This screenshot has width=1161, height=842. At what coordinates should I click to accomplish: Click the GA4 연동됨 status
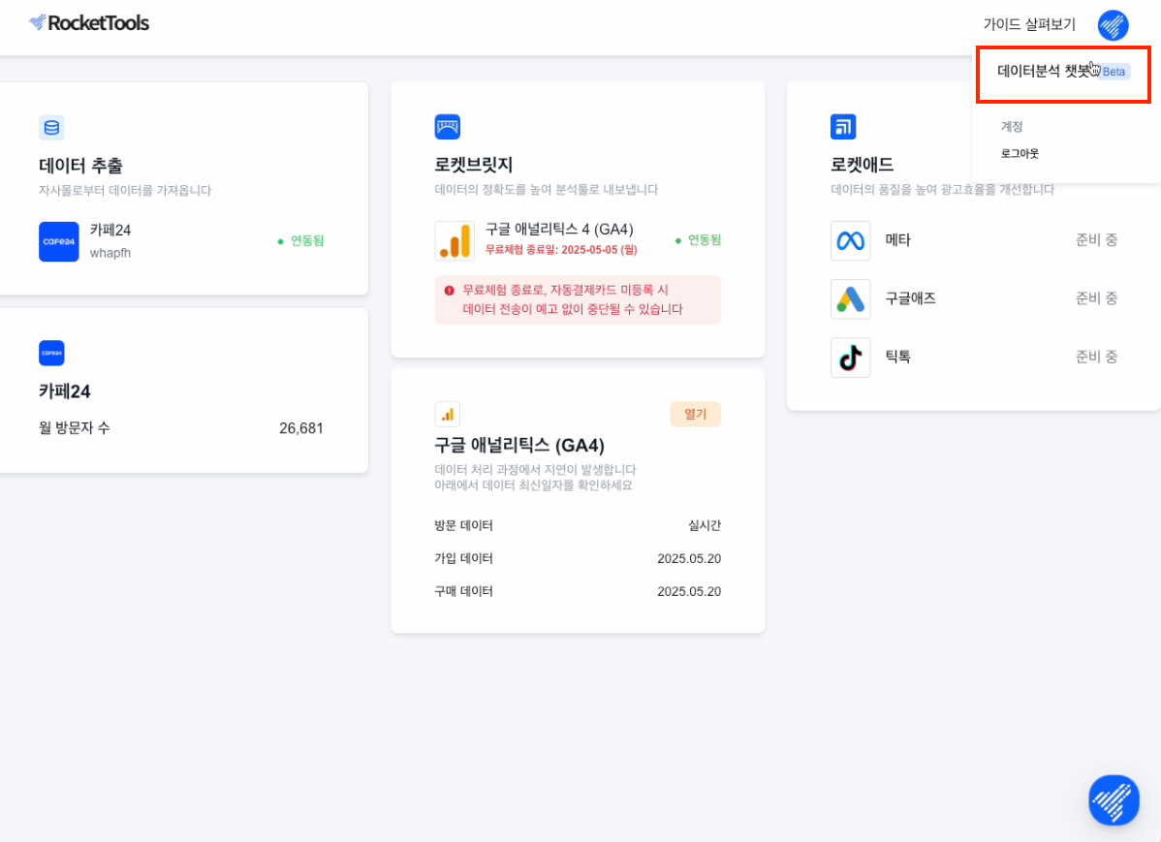(698, 240)
